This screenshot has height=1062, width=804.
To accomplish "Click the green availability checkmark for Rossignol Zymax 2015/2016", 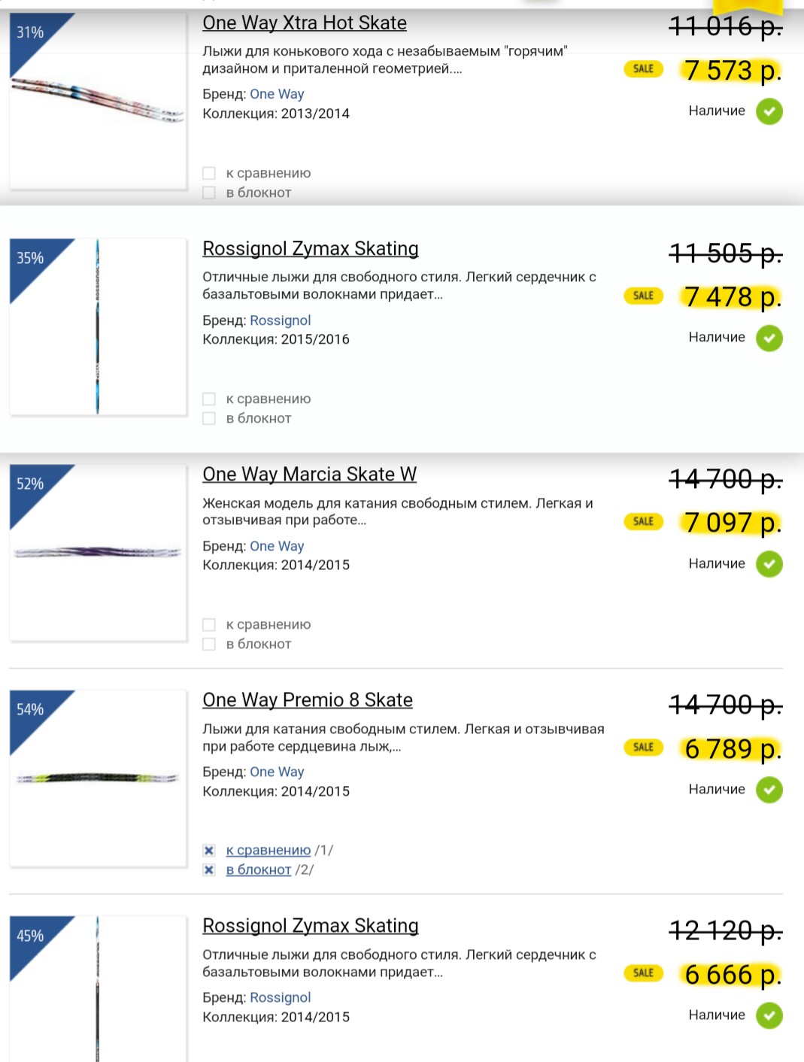I will (769, 338).
